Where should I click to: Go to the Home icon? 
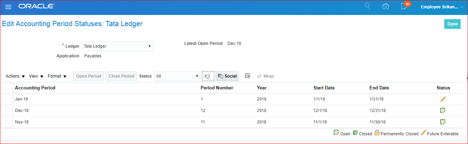coord(386,6)
